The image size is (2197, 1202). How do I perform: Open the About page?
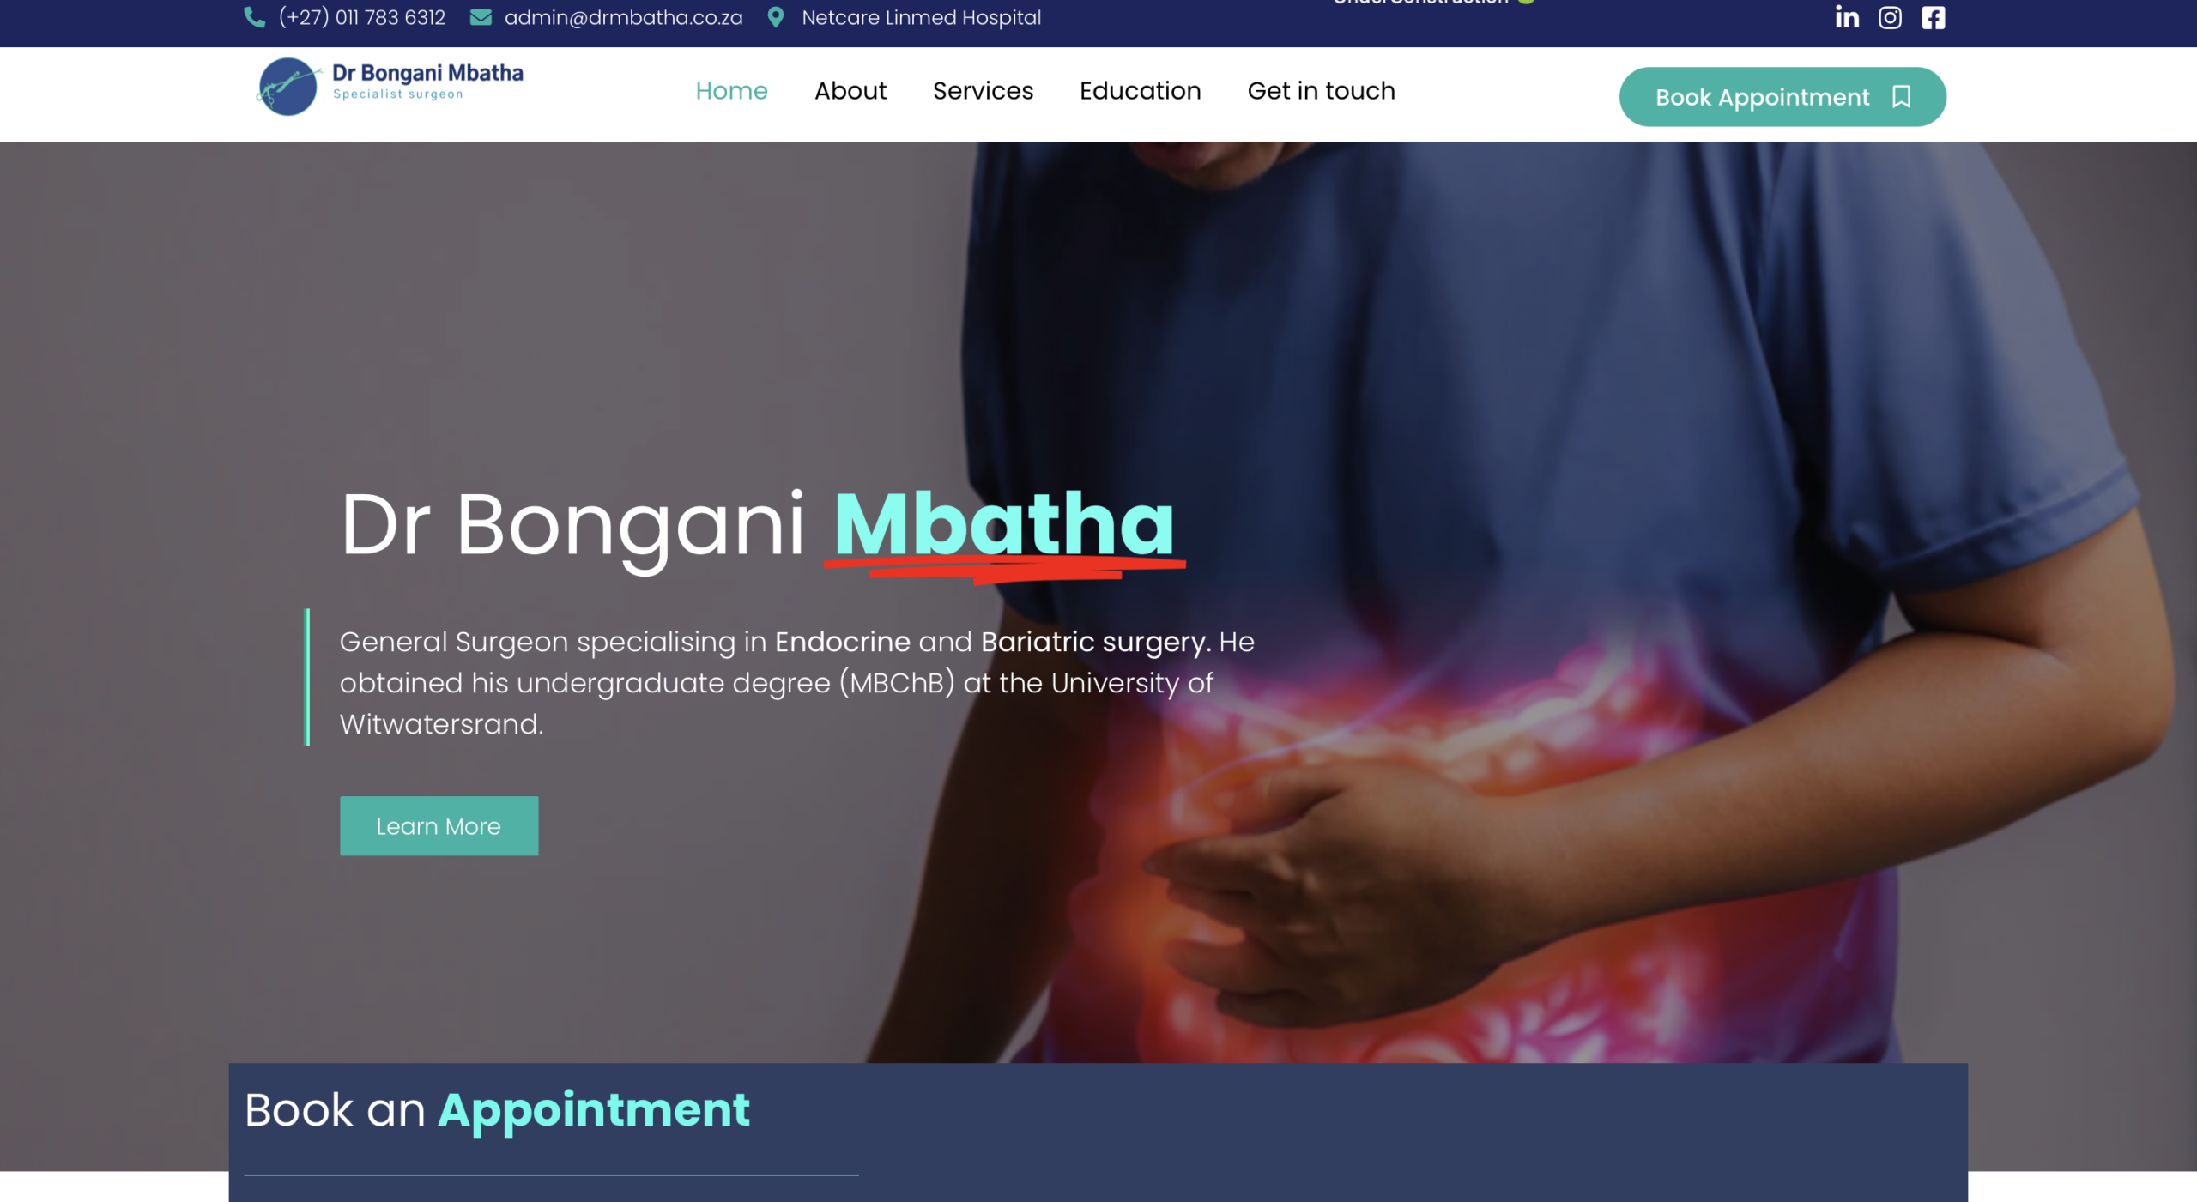click(x=850, y=91)
